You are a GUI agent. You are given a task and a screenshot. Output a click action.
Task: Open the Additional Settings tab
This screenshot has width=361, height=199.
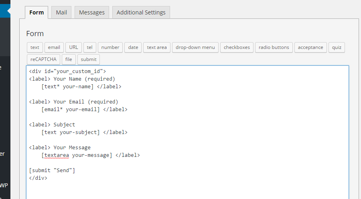[141, 12]
